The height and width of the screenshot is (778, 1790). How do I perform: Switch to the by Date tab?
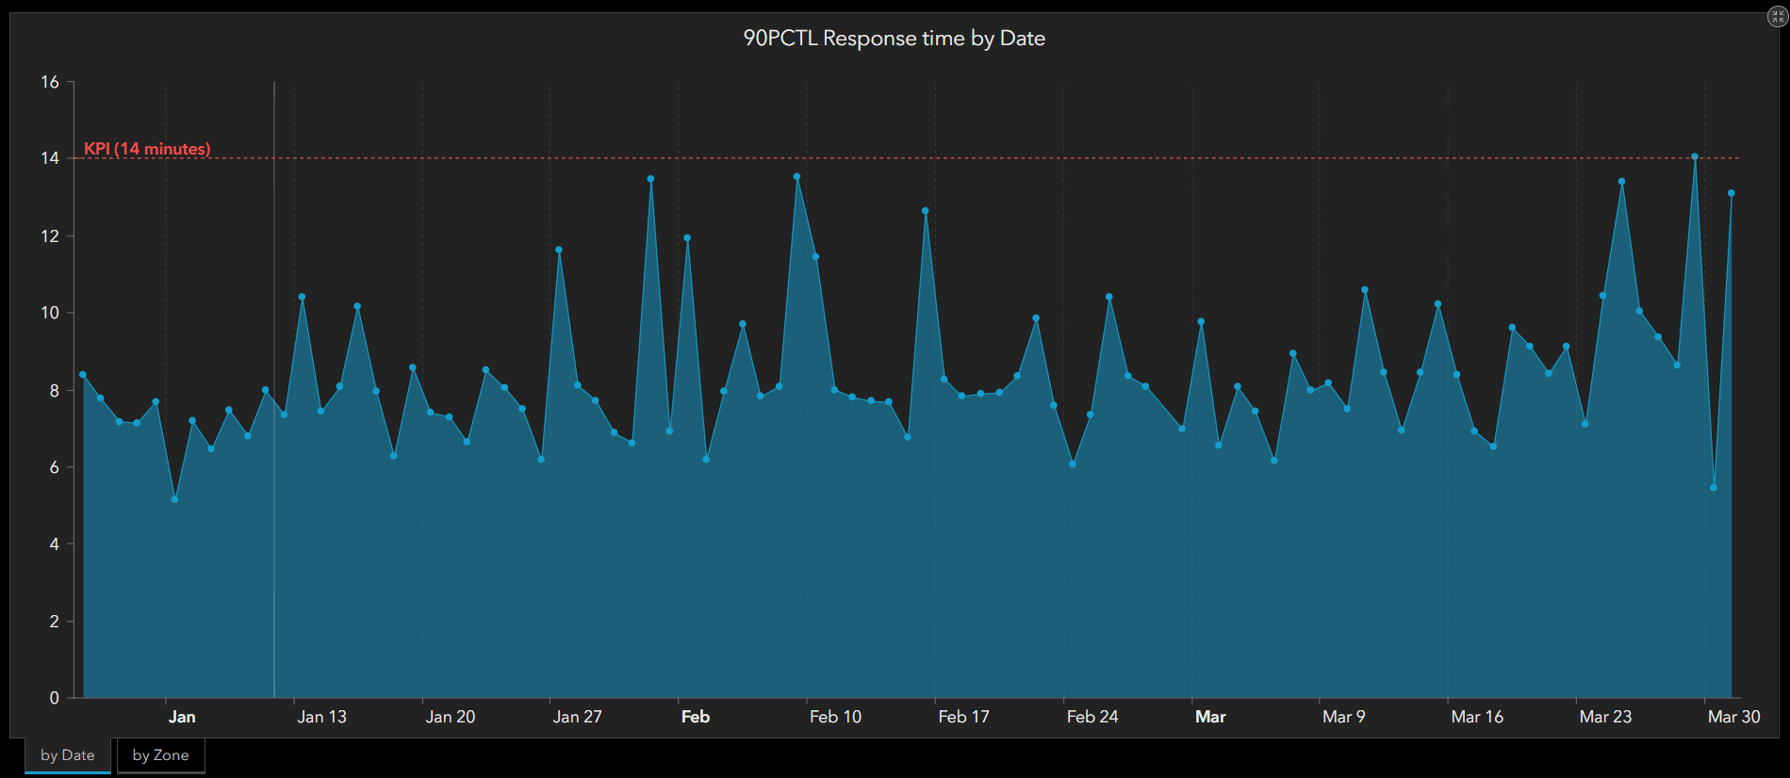(68, 755)
